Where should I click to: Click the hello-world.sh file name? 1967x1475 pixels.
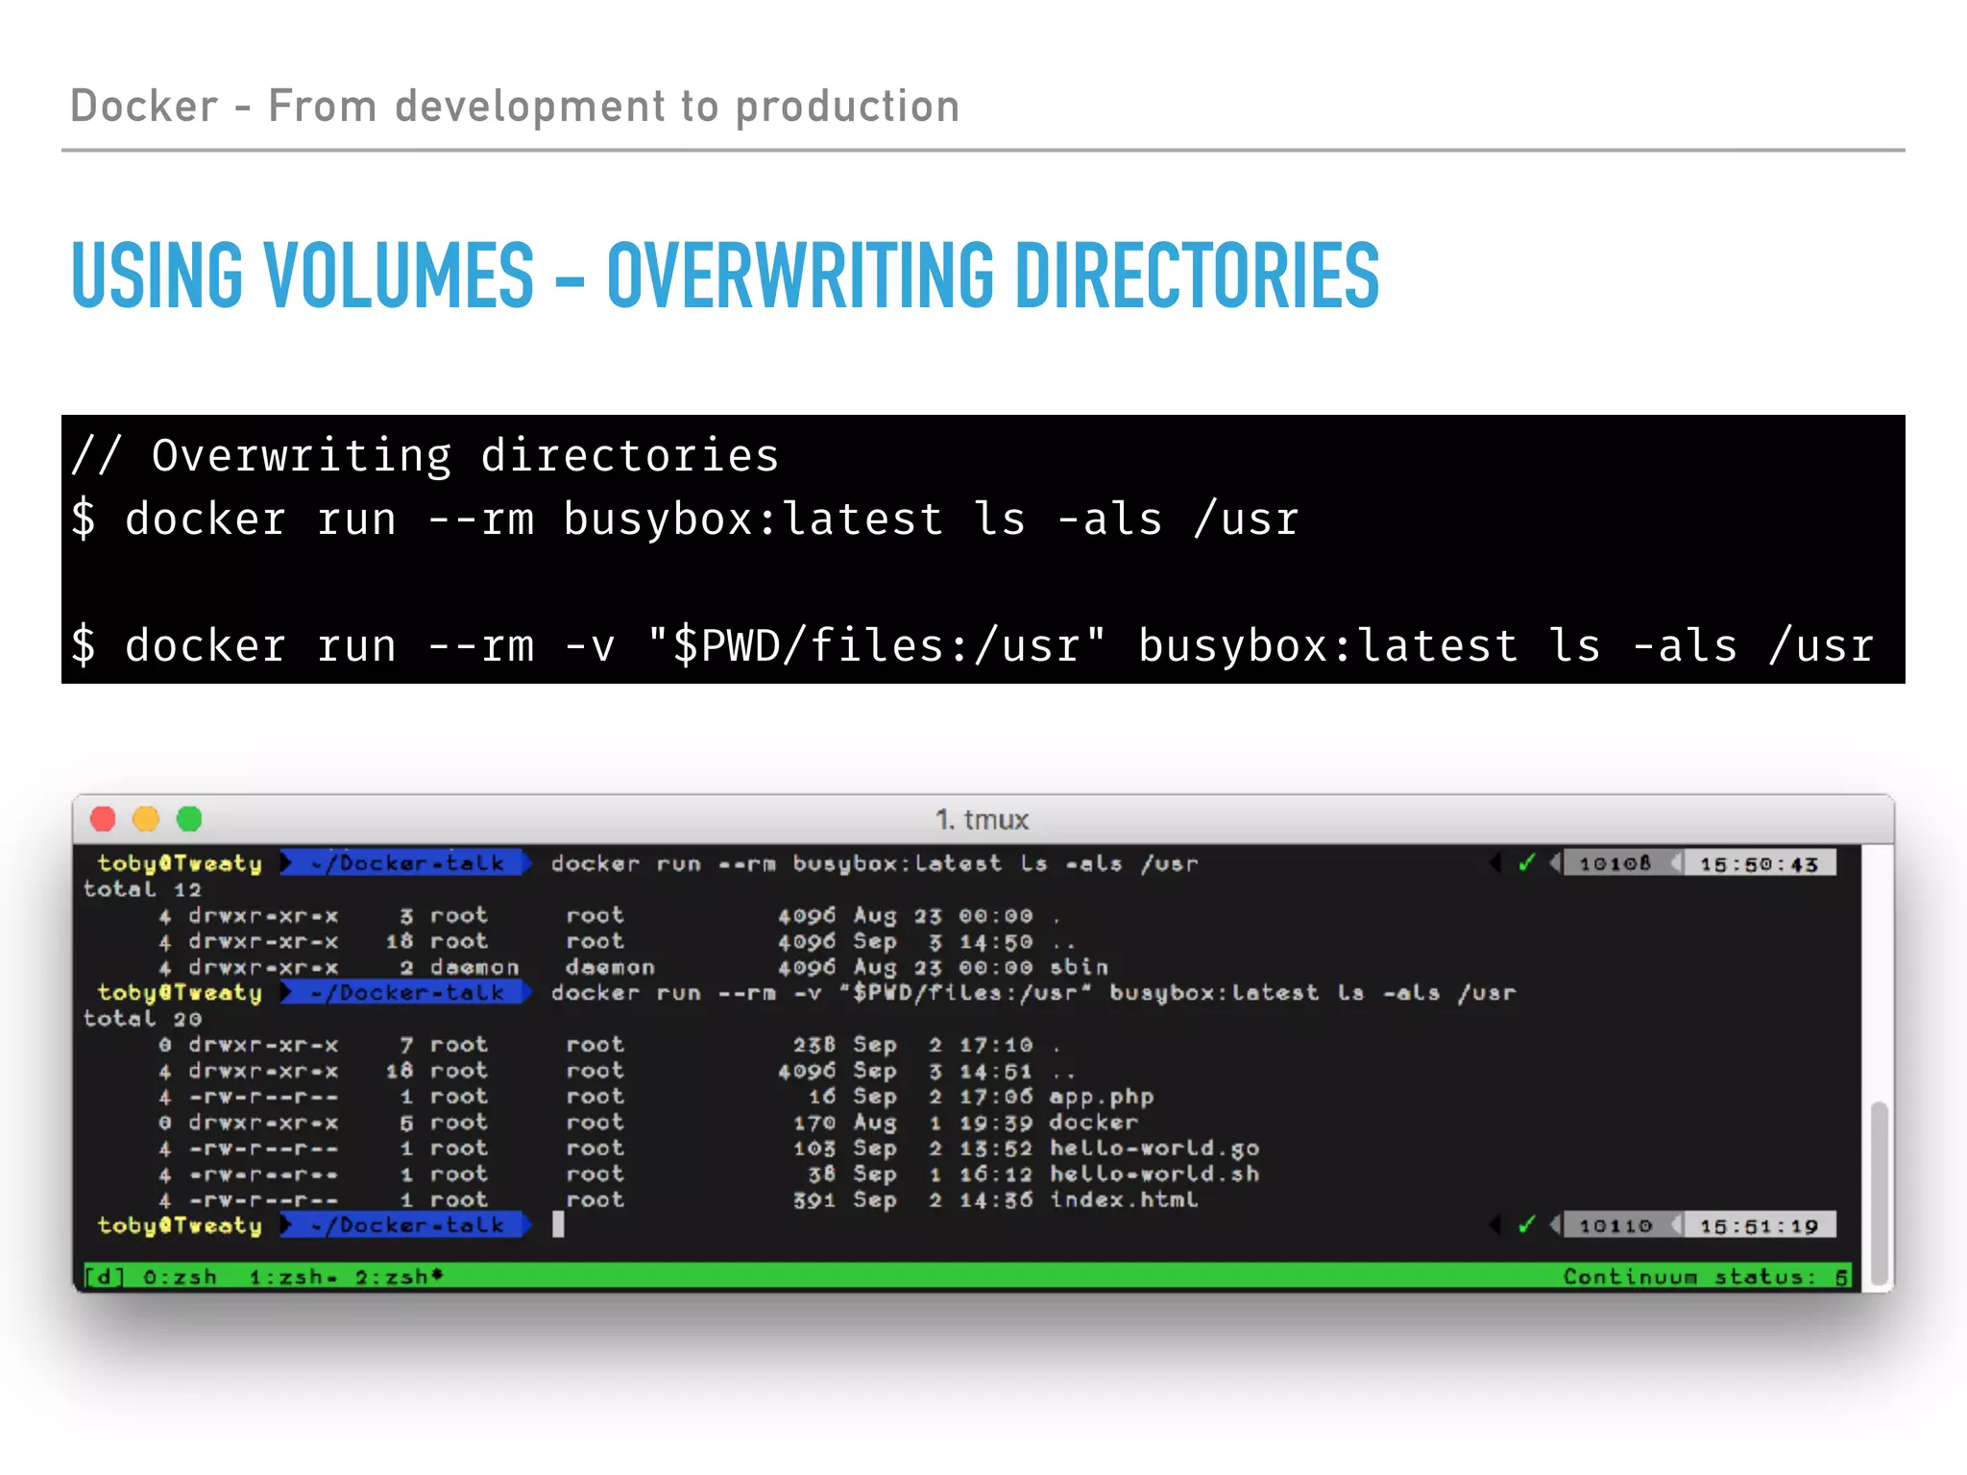pos(1153,1173)
